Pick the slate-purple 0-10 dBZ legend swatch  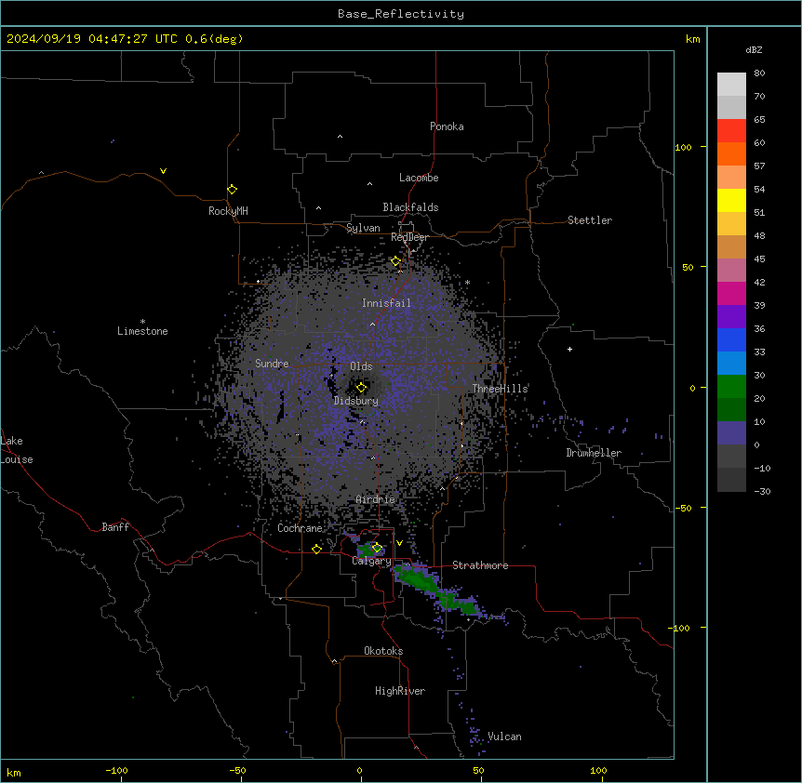click(x=731, y=433)
